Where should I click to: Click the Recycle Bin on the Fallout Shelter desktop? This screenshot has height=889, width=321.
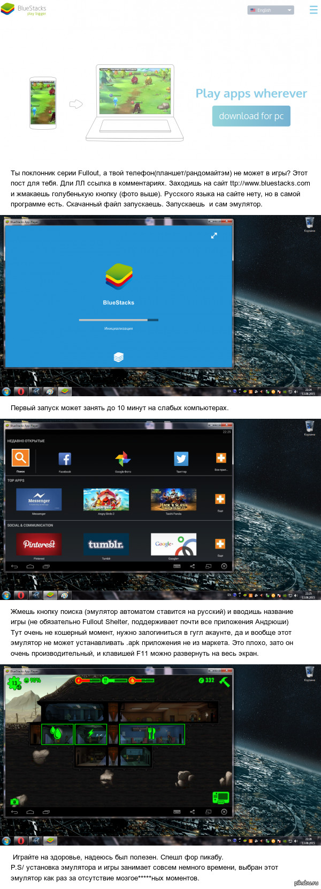[309, 673]
